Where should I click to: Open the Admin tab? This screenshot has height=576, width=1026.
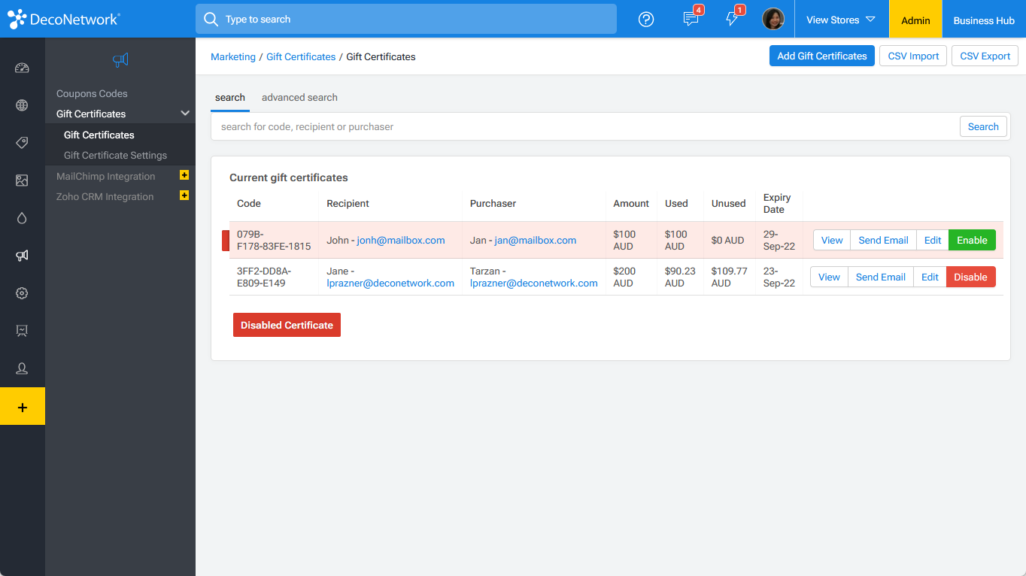[x=915, y=20]
